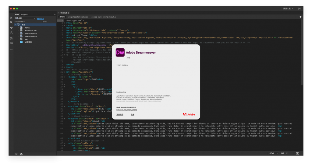The height and width of the screenshot is (167, 312).
Task: Select the home row in Files tree
Action: coord(35,28)
